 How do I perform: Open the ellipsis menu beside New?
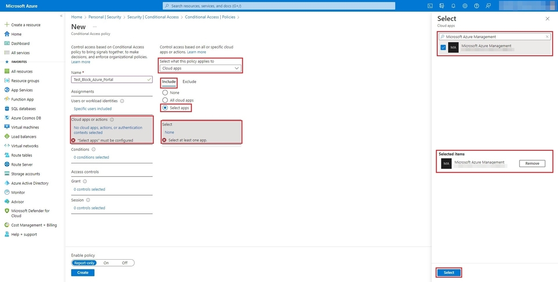point(95,27)
